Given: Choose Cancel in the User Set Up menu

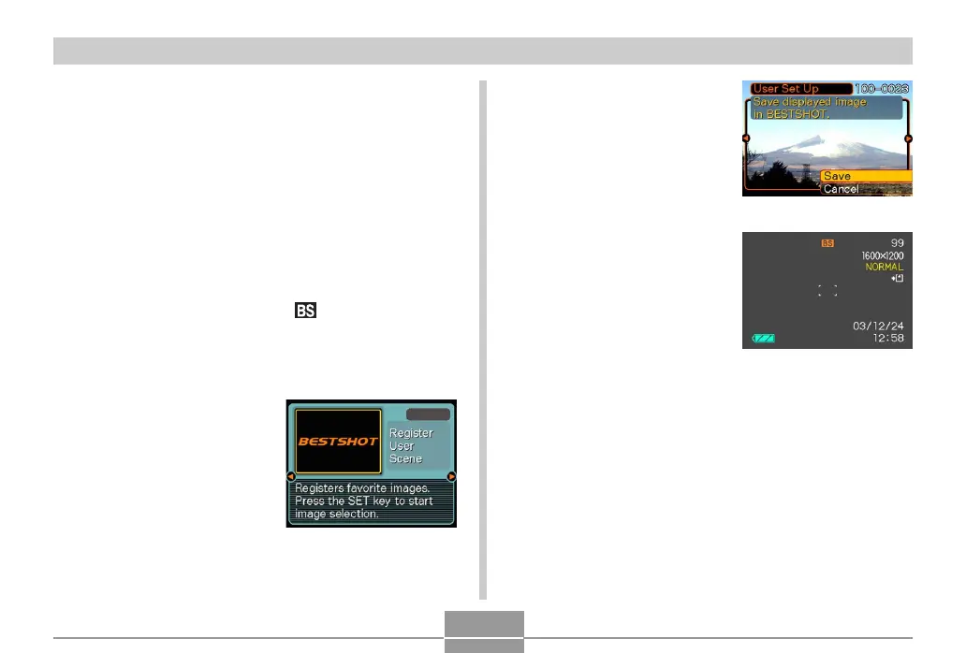Looking at the screenshot, I should click(x=866, y=189).
